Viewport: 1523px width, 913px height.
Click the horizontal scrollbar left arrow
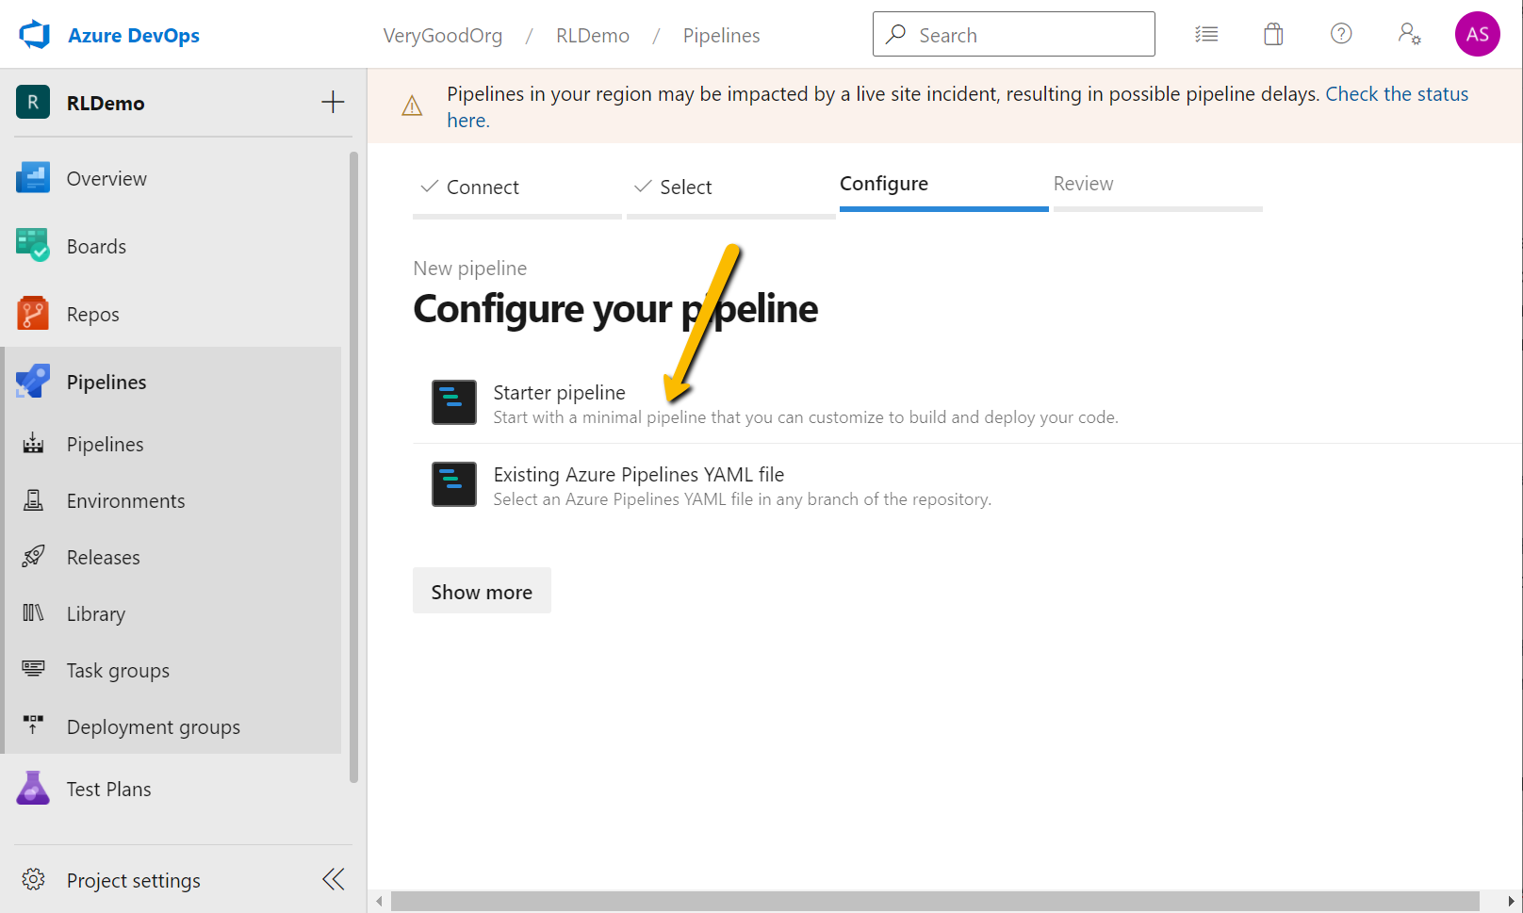pyautogui.click(x=379, y=902)
